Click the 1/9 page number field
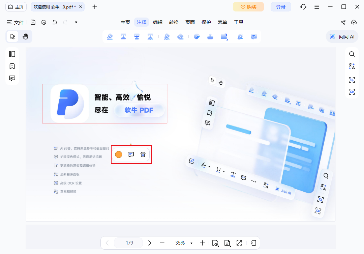Screen dimensions: 364x254 [x=128, y=243]
